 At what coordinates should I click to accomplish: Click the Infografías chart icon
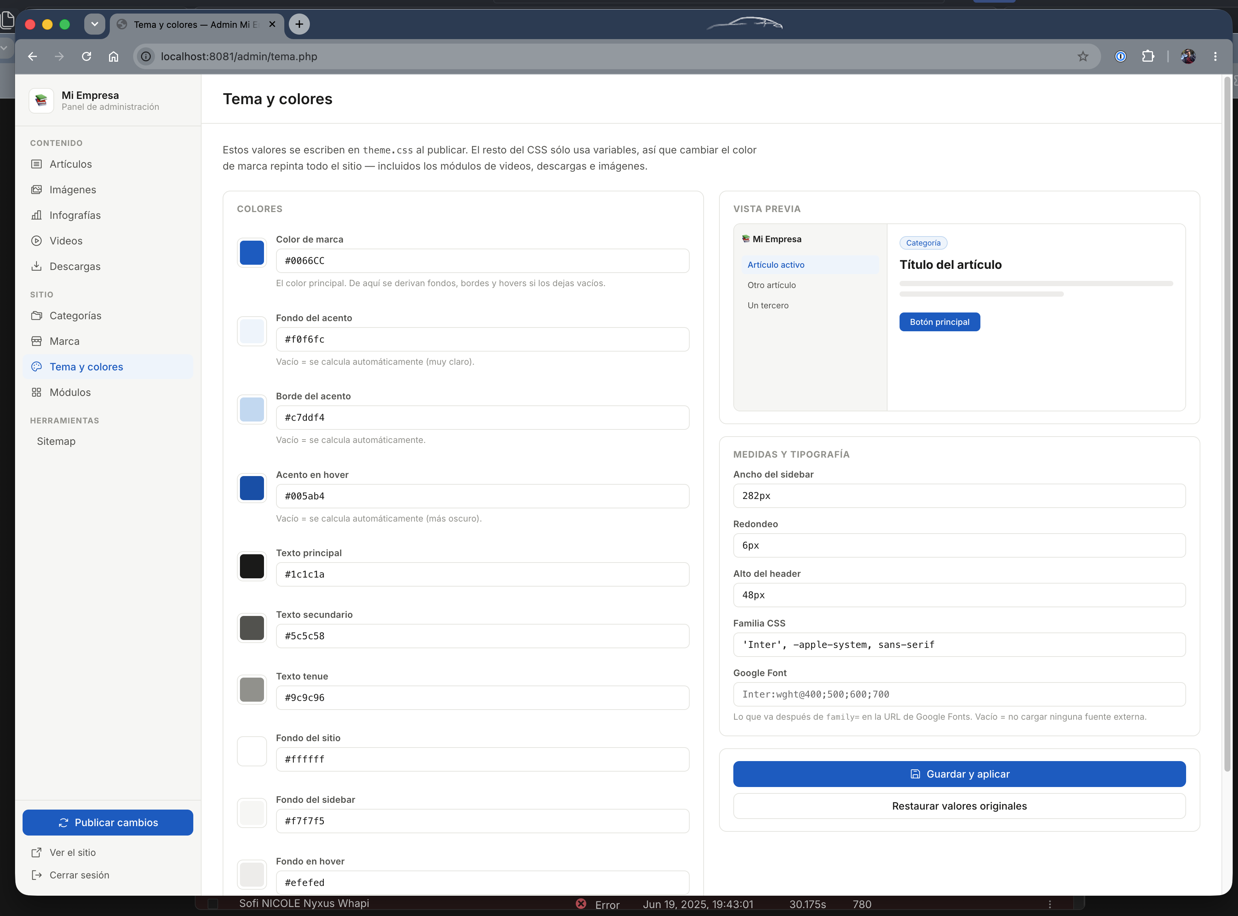(36, 215)
